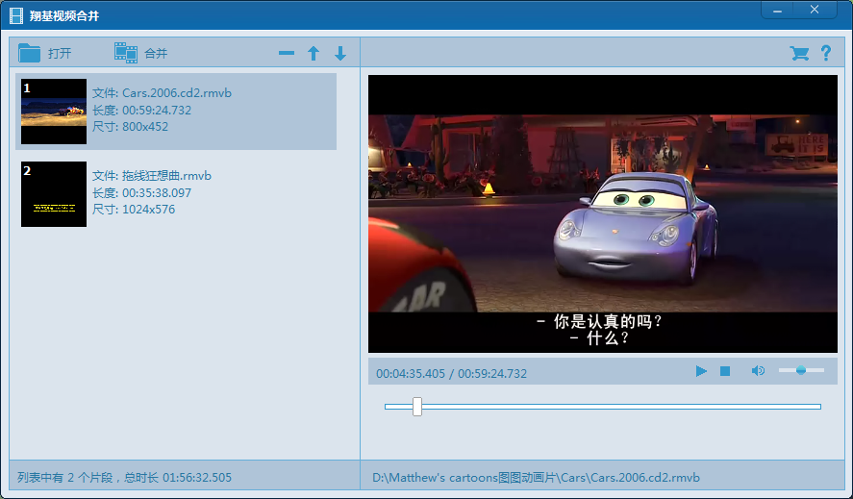Click the video preview area
The width and height of the screenshot is (853, 499).
(x=603, y=213)
